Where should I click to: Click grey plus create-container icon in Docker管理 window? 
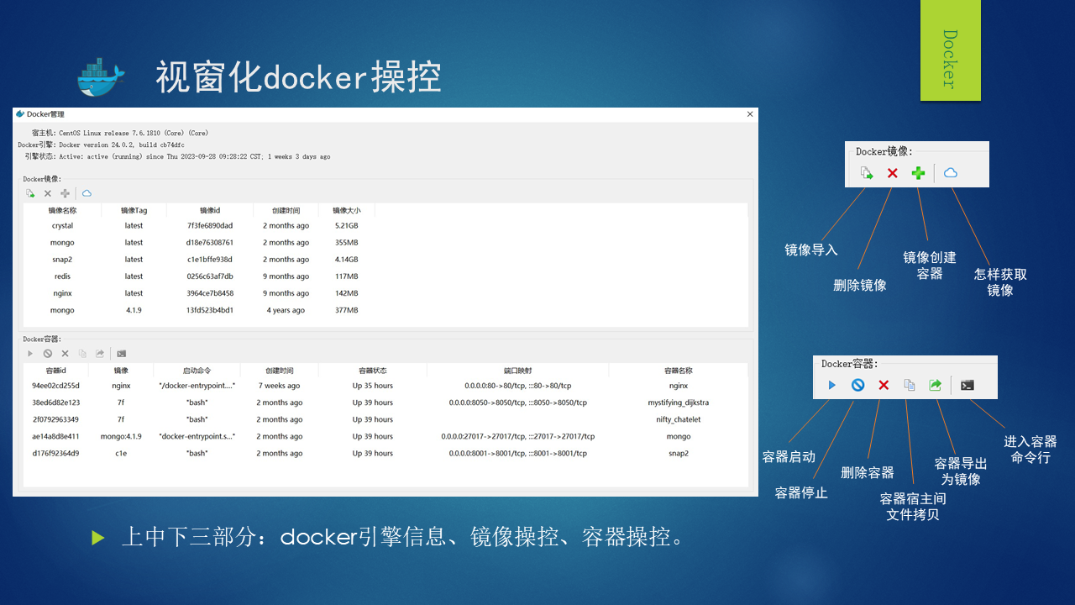click(66, 193)
